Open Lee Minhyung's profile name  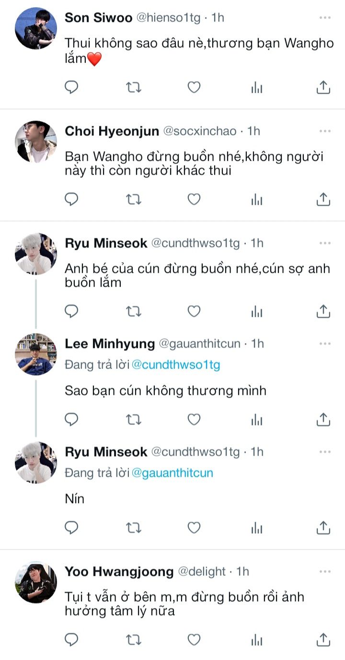[x=110, y=344]
